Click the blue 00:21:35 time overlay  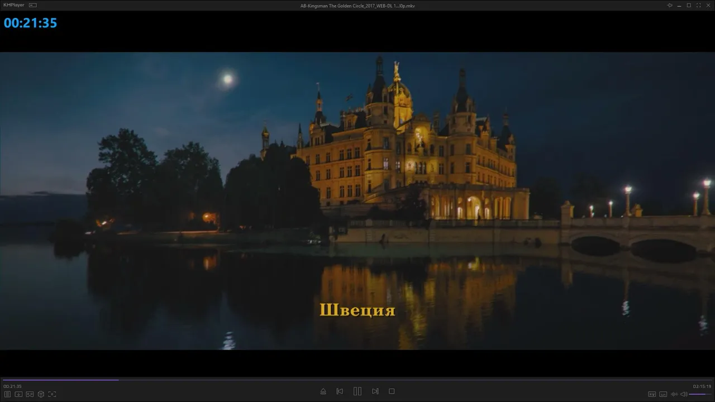click(30, 23)
